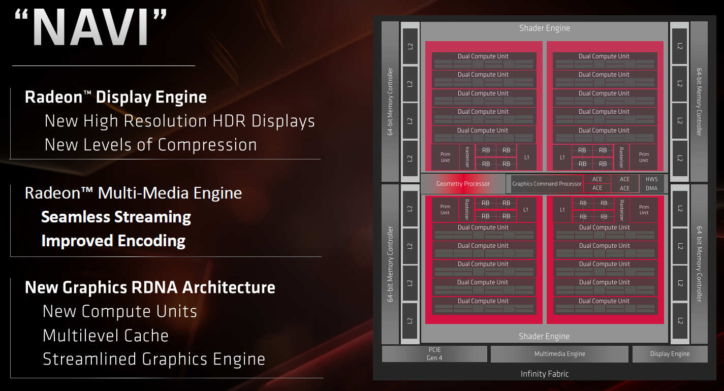Select the "Graphics Command Processor" block
This screenshot has width=724, height=391.
click(547, 184)
